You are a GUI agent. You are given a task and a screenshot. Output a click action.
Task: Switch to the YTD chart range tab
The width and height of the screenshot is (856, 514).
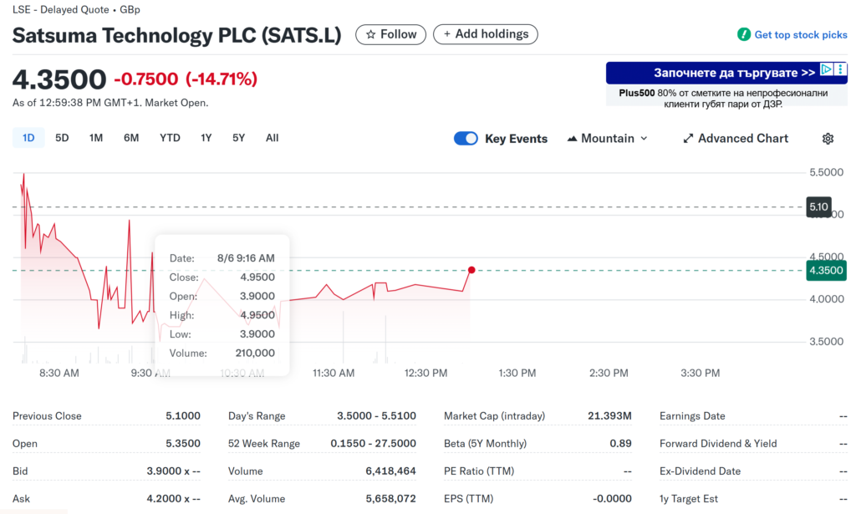pos(170,137)
